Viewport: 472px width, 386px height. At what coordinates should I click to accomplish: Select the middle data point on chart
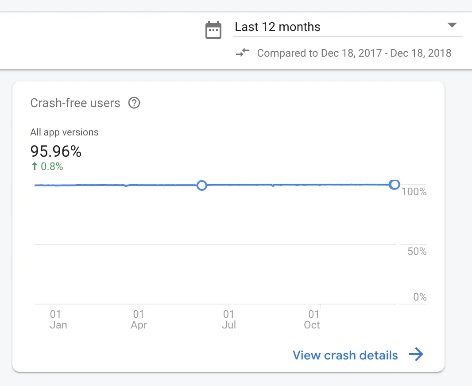point(201,185)
